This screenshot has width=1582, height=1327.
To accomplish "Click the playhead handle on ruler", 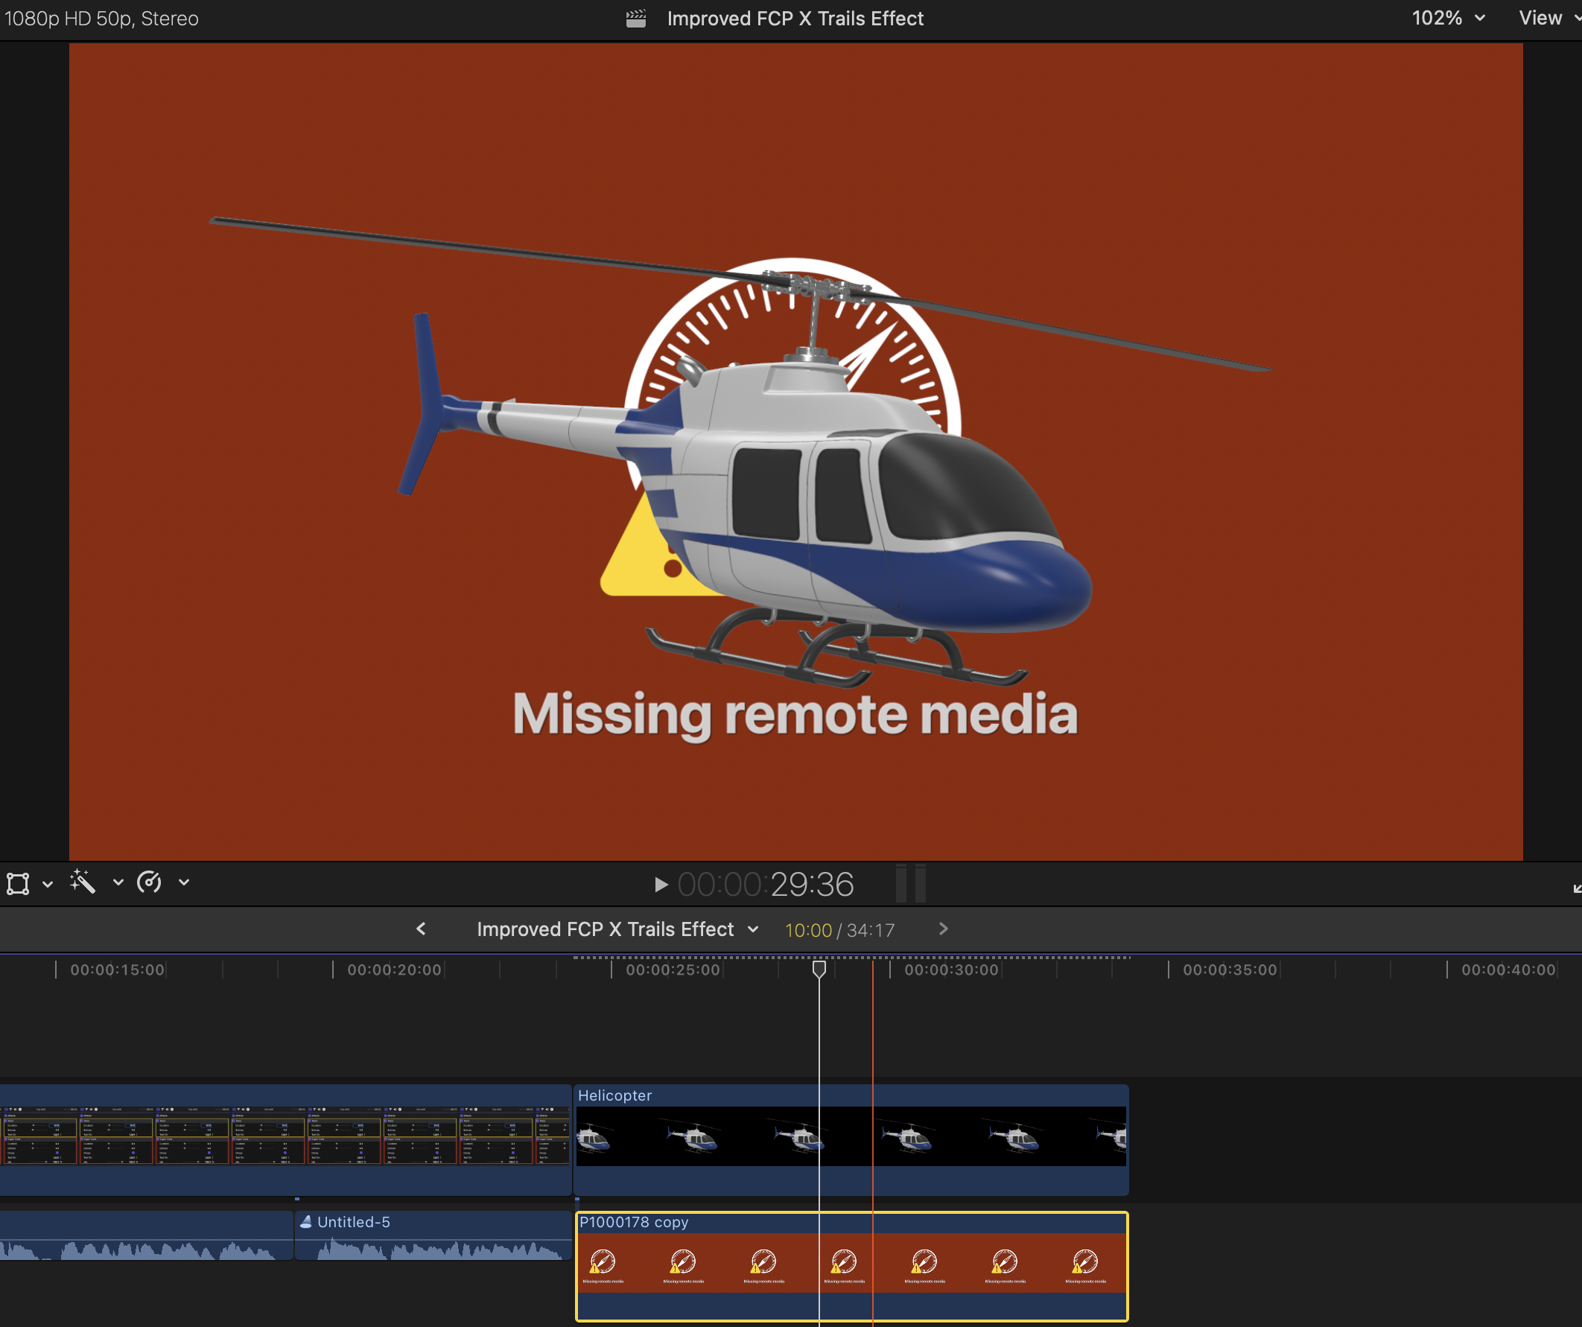I will pyautogui.click(x=819, y=969).
